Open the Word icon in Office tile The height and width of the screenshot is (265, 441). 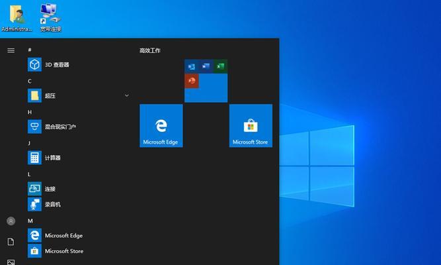(x=206, y=66)
